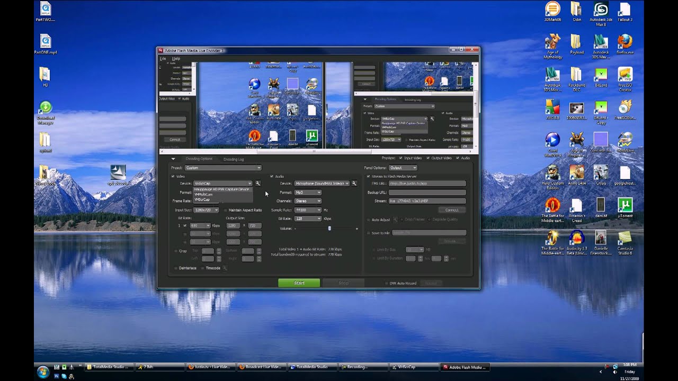Open the Help menu
The image size is (678, 381).
point(176,58)
